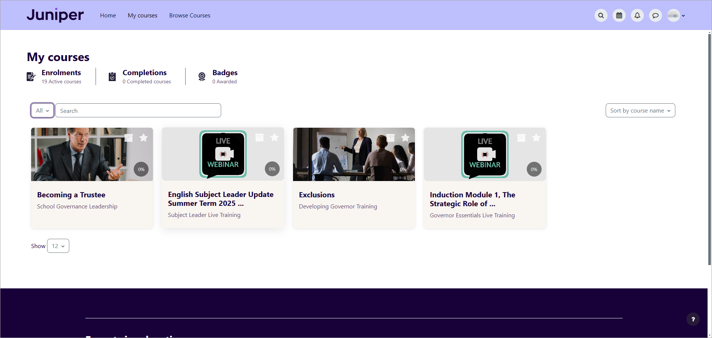Image resolution: width=712 pixels, height=338 pixels.
Task: Favourite the Becoming a Trustee course
Action: point(144,137)
